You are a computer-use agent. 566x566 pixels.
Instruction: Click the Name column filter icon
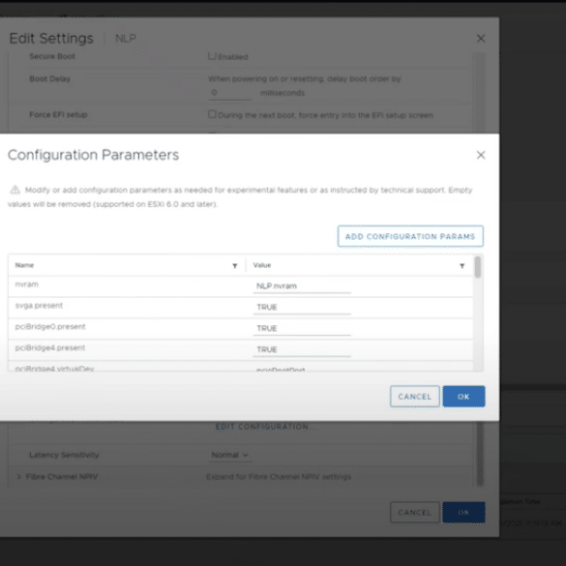tap(235, 266)
